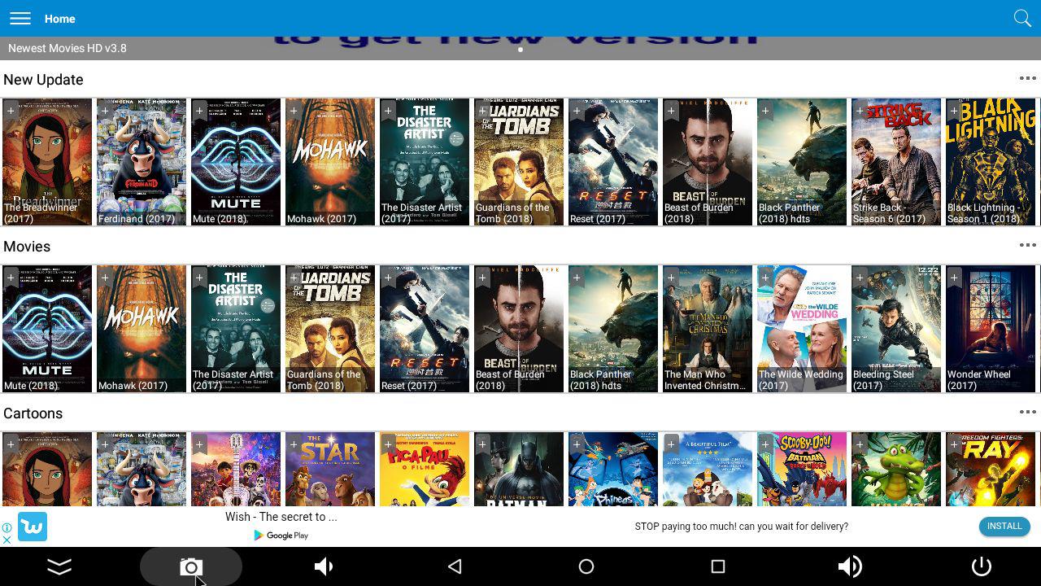1041x586 pixels.
Task: Open the Cartoons section's three-dot menu
Action: coord(1027,412)
